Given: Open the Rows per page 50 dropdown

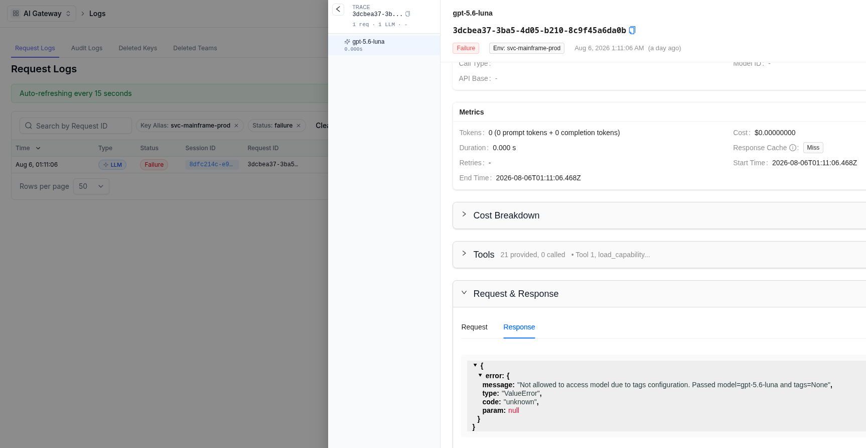Looking at the screenshot, I should [91, 186].
